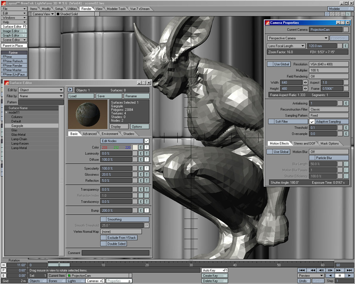355x284 pixels.
Task: Expand the Edit by Object dropdown
Action: tap(41, 90)
